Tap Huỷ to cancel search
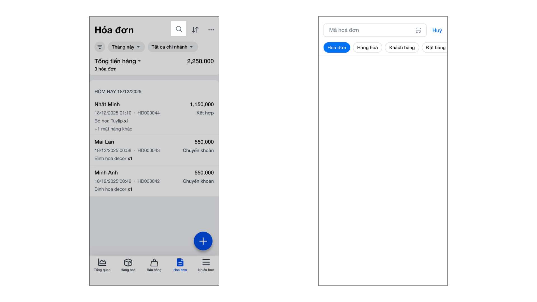537x302 pixels. point(437,30)
